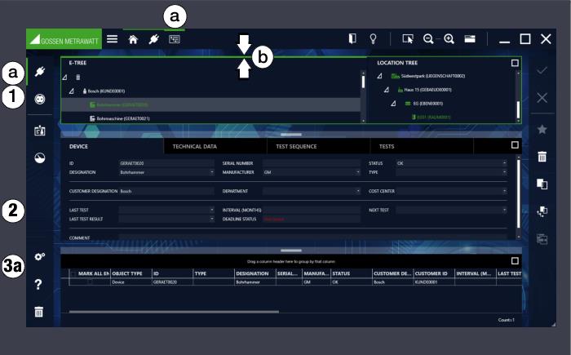Screen dimensions: 571x355
Task: Click the door logout icon
Action: [352, 38]
